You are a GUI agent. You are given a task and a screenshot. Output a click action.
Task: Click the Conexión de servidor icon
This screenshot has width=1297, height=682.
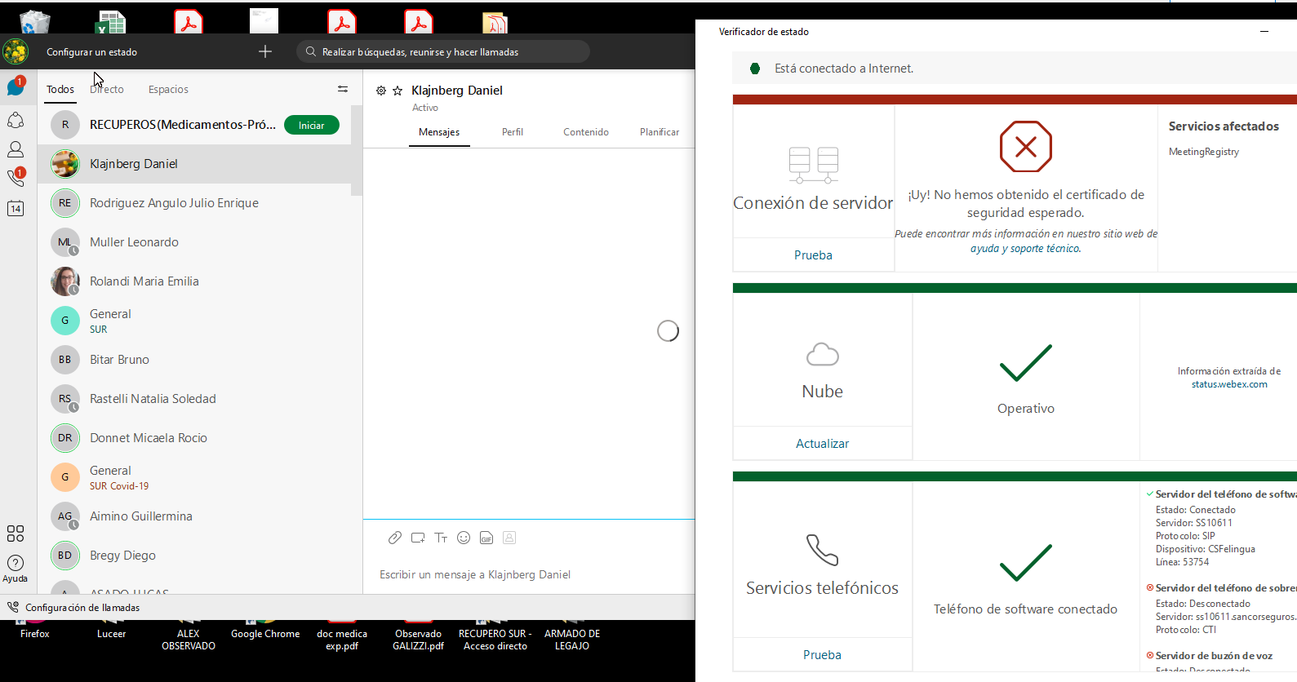click(814, 165)
